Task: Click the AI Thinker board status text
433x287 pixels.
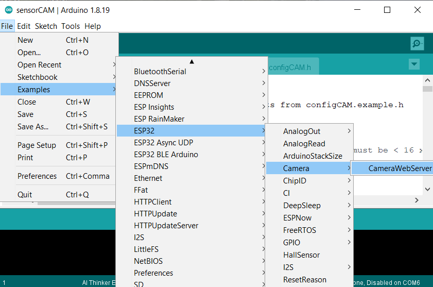Action: pyautogui.click(x=98, y=283)
